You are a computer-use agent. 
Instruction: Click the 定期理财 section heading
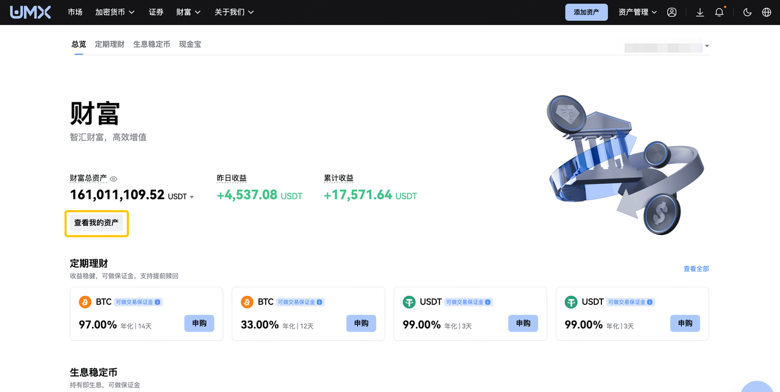(89, 264)
